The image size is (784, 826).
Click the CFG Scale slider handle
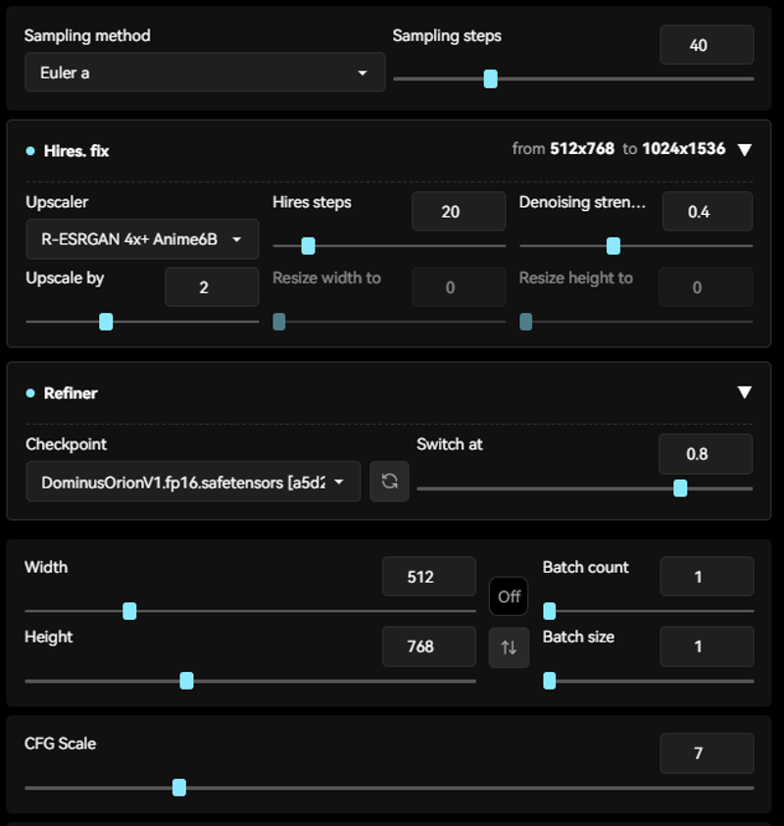click(x=178, y=787)
